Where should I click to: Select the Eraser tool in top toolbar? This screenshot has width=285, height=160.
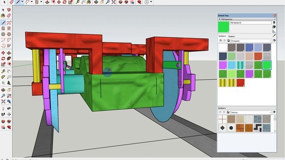[x=12, y=2]
